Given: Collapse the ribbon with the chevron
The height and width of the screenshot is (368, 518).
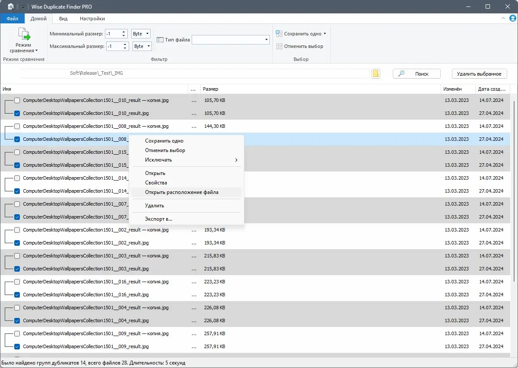Looking at the screenshot, I should pyautogui.click(x=503, y=19).
